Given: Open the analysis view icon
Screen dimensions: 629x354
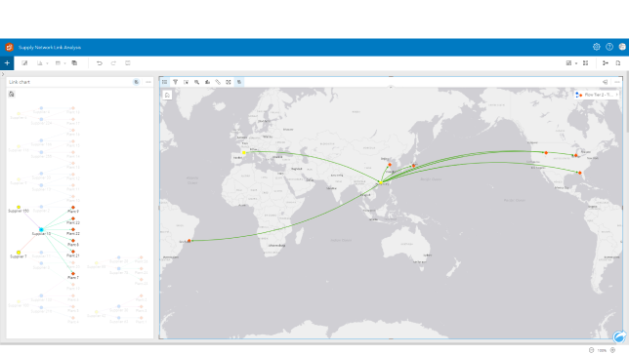Looking at the screenshot, I should [606, 62].
